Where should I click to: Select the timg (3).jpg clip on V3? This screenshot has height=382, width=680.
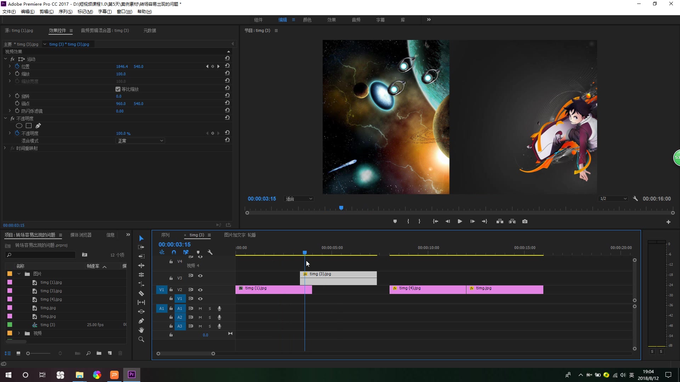338,278
